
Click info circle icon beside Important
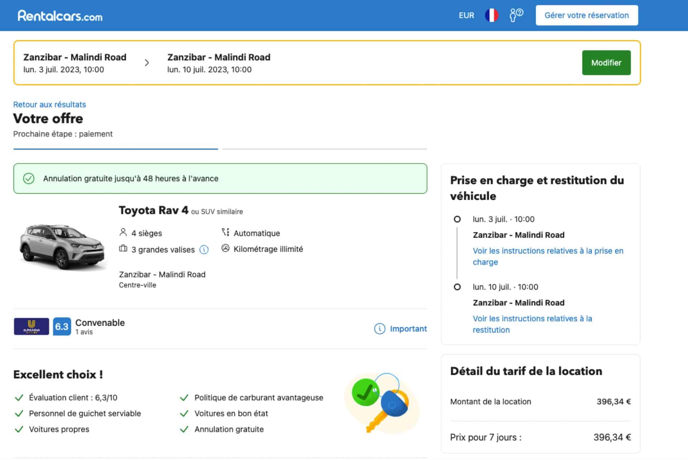379,329
